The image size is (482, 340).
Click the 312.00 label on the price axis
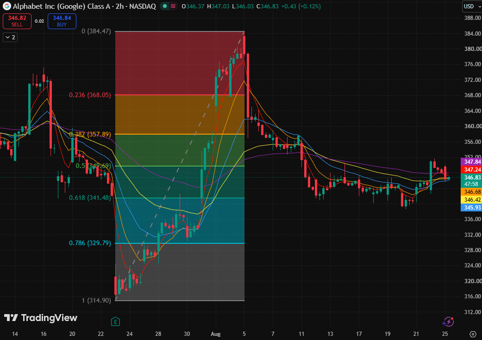pos(472,312)
